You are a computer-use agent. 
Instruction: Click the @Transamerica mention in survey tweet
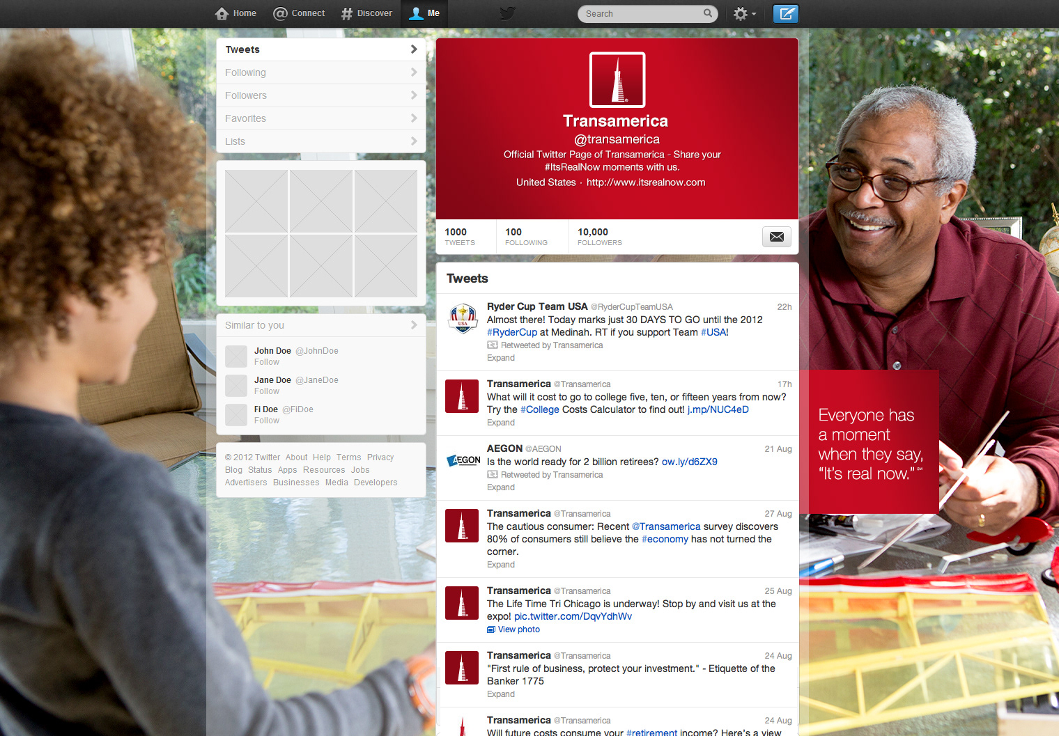[x=666, y=526]
